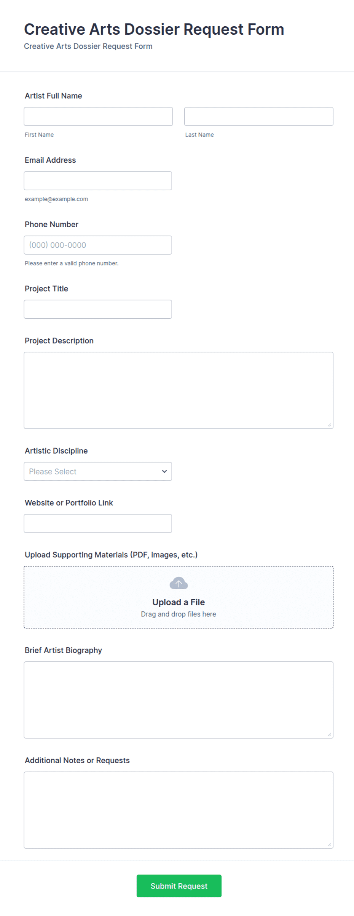Focus the Website or Portfolio Link field
The height and width of the screenshot is (916, 354).
click(98, 523)
